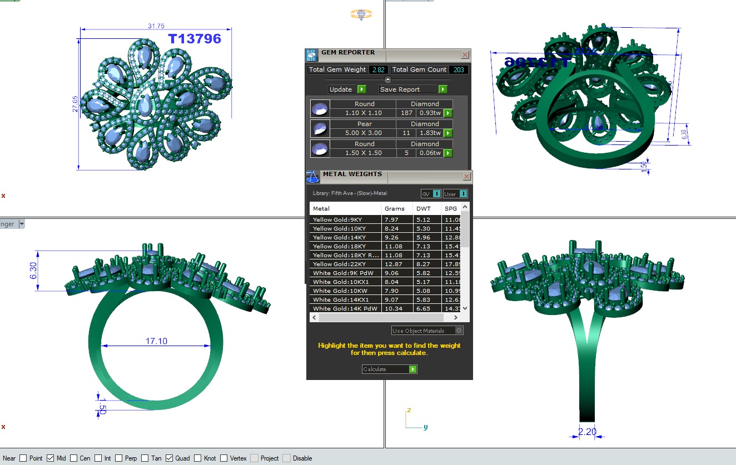Click the Grams column header
736x465 pixels.
[395, 209]
